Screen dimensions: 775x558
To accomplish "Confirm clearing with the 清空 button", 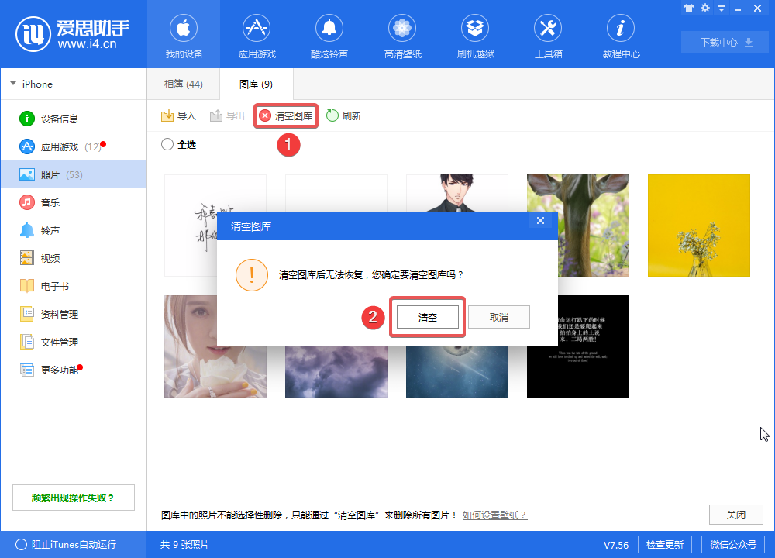I will pyautogui.click(x=427, y=316).
